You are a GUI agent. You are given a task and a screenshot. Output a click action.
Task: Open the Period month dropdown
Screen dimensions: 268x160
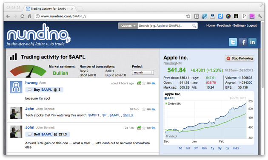(143, 73)
